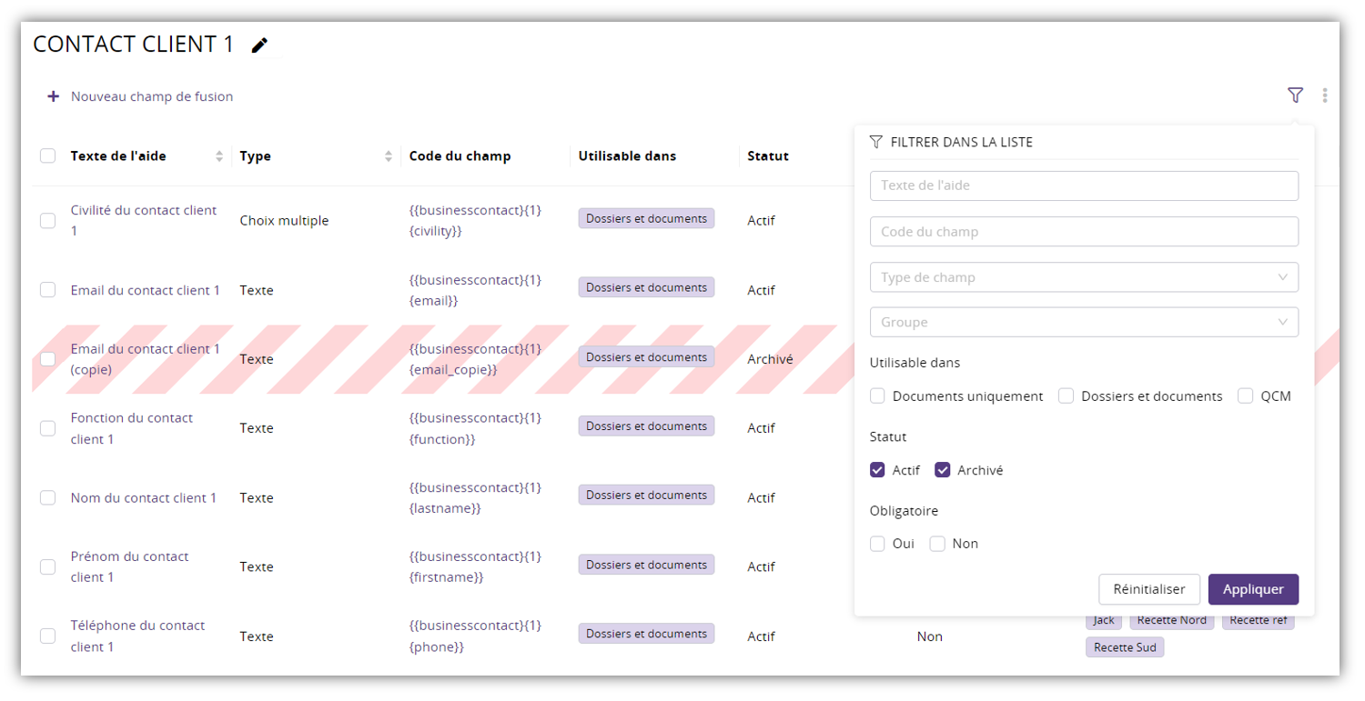
Task: Open Nom du contact client 1 row
Action: coord(144,497)
